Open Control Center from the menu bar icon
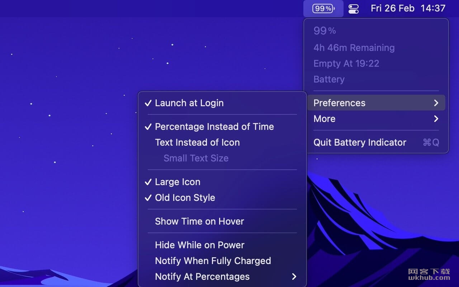Screen dimensions: 459x287 tap(354, 9)
